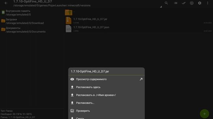Tap the Загрузки folder icon
213x119 pixels.
tap(3, 21)
